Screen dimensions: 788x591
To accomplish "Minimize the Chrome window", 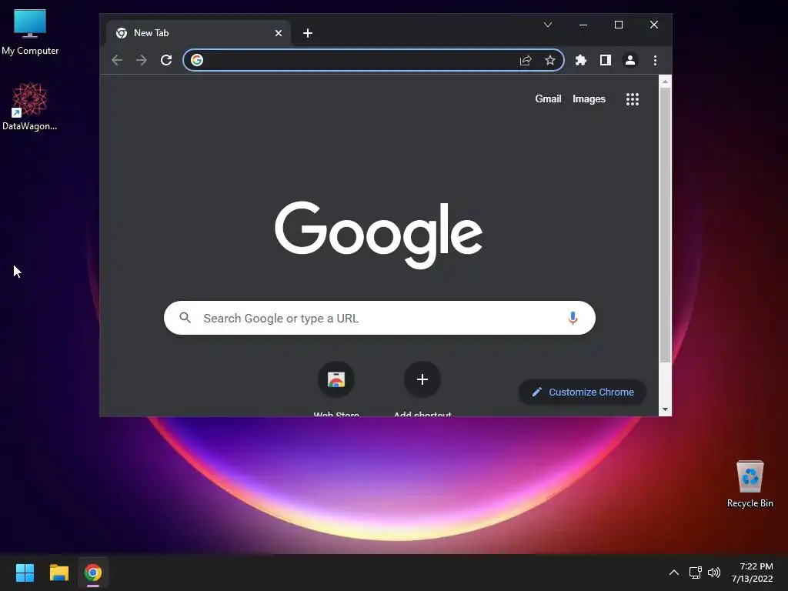I will point(583,25).
